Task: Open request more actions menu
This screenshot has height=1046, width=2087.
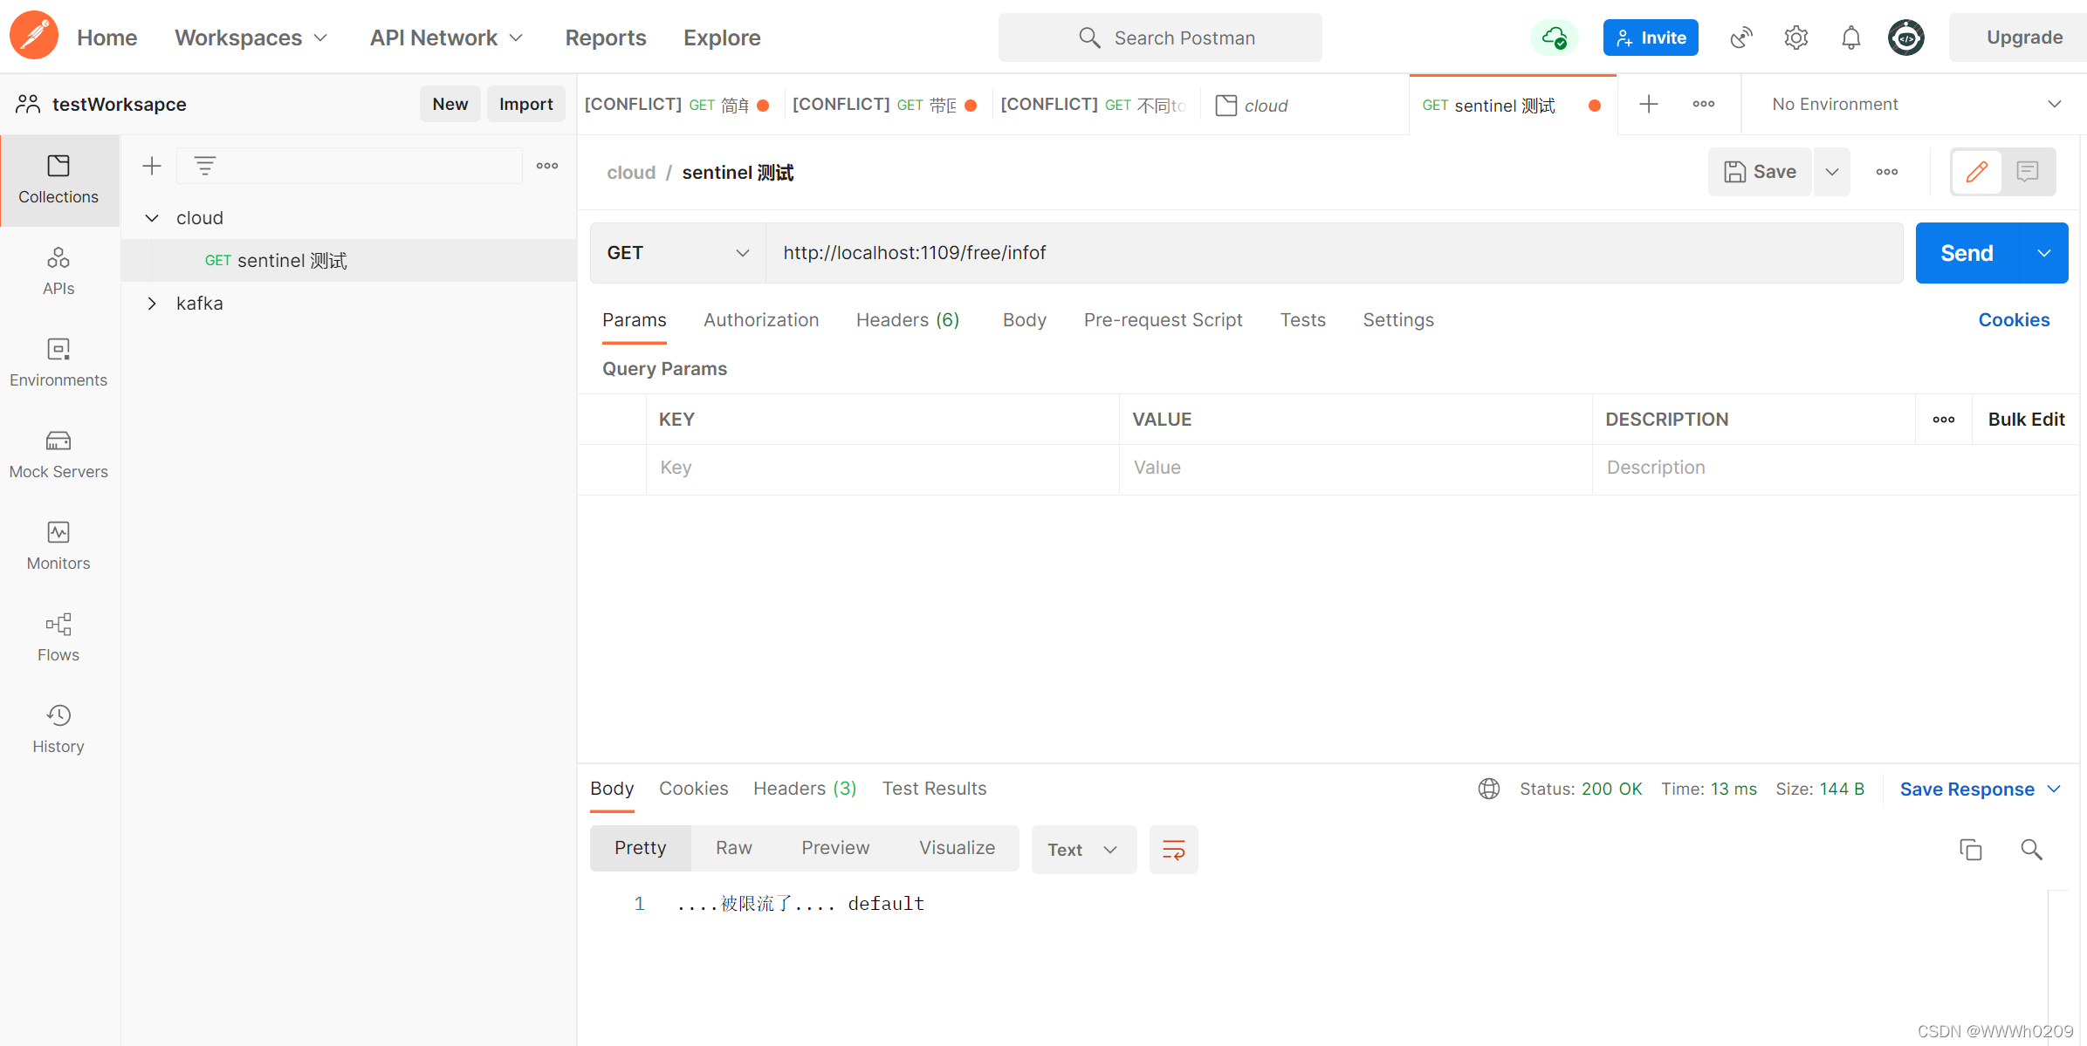Action: [1887, 172]
